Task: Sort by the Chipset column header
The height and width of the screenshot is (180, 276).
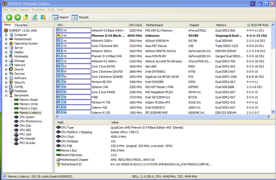Action: pos(200,25)
